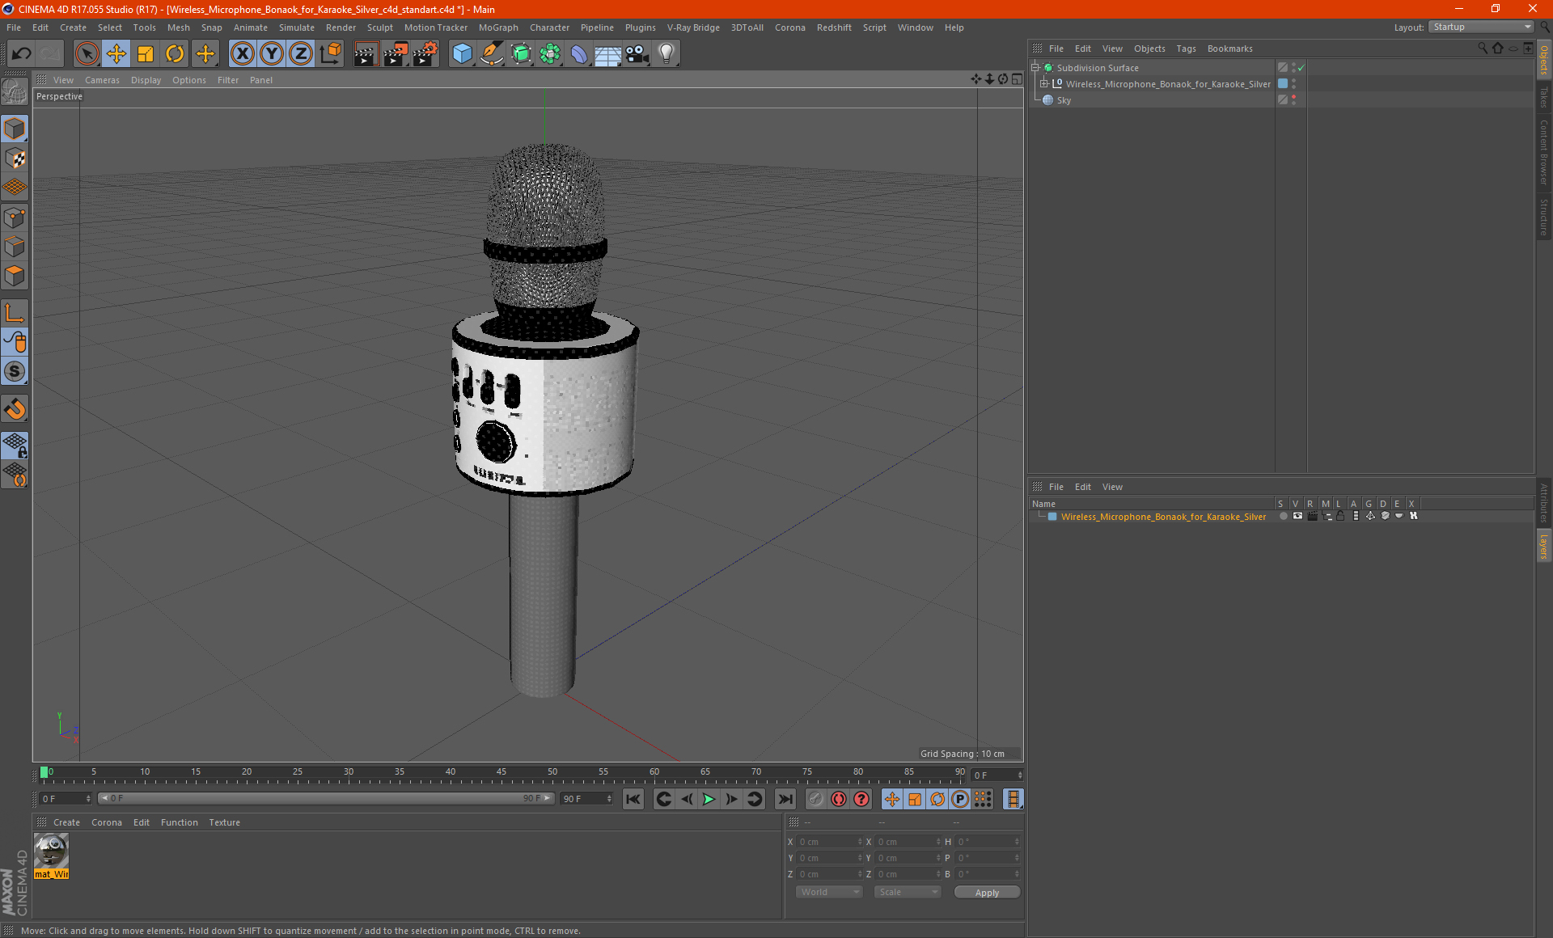
Task: Switch to Points mode
Action: tap(15, 218)
